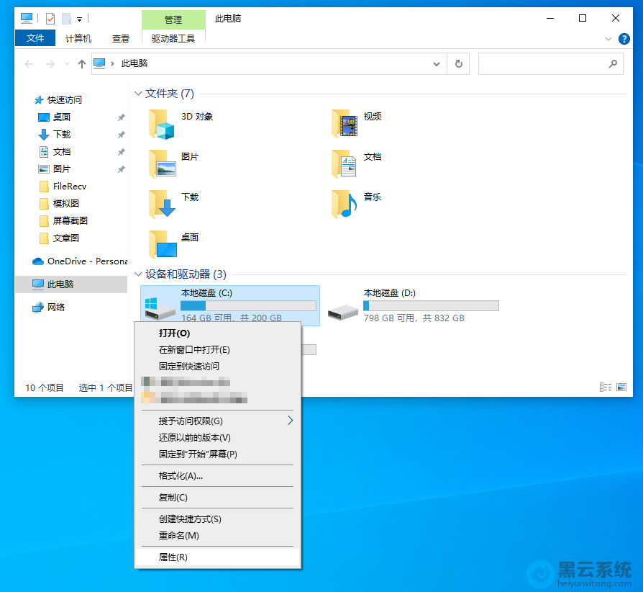Collapse the 设备和驱动器 (3) group
This screenshot has width=643, height=592.
tap(137, 274)
